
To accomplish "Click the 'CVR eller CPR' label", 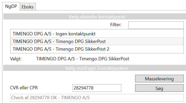I will [x=24, y=88].
